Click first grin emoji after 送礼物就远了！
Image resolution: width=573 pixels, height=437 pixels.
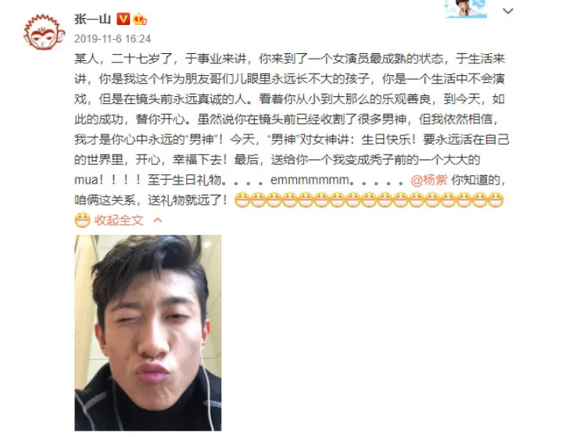[x=242, y=200]
